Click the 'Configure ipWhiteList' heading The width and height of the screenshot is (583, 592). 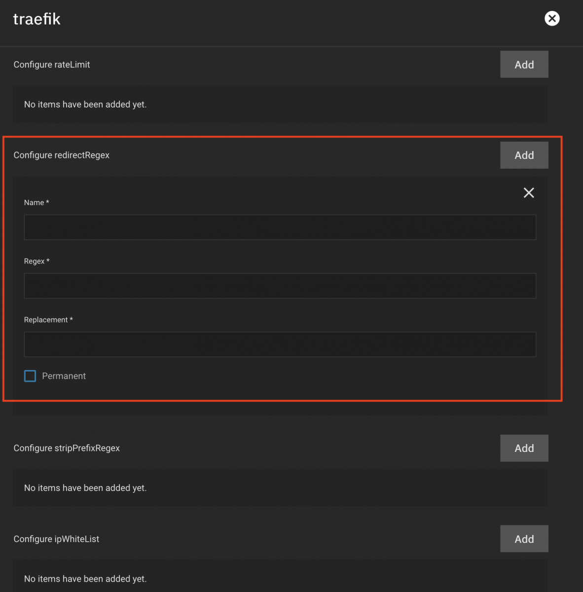point(56,539)
